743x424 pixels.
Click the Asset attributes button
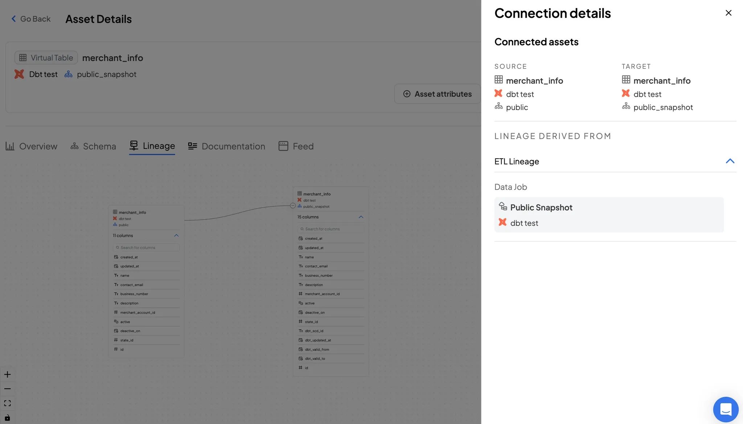tap(437, 94)
